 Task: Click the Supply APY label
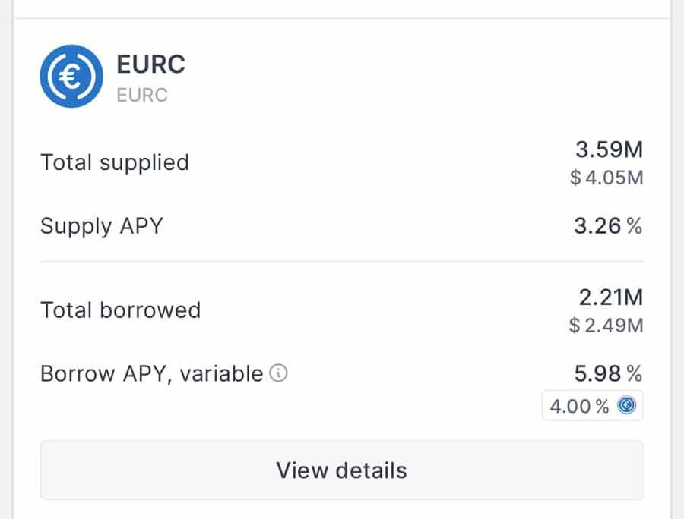(101, 225)
